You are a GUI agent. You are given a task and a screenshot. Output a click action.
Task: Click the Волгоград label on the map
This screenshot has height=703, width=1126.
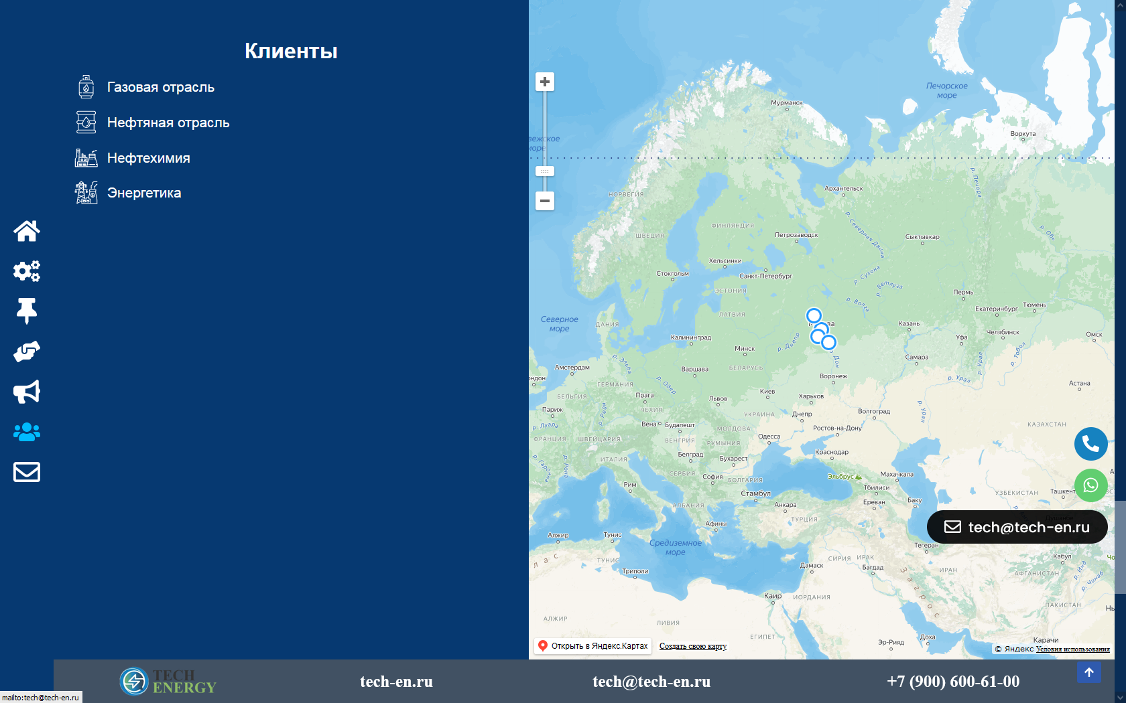point(874,411)
